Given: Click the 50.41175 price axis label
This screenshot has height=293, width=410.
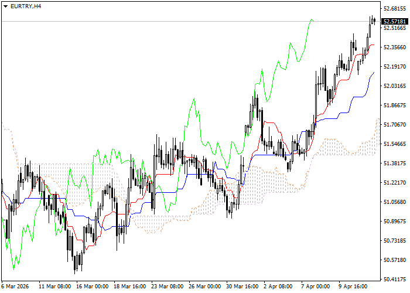Looking at the screenshot, I should [x=394, y=279].
